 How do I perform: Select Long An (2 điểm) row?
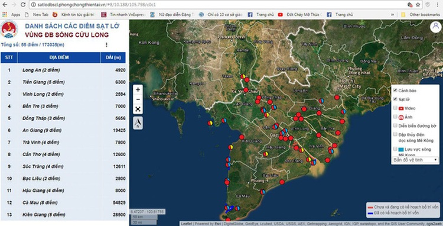coord(63,70)
